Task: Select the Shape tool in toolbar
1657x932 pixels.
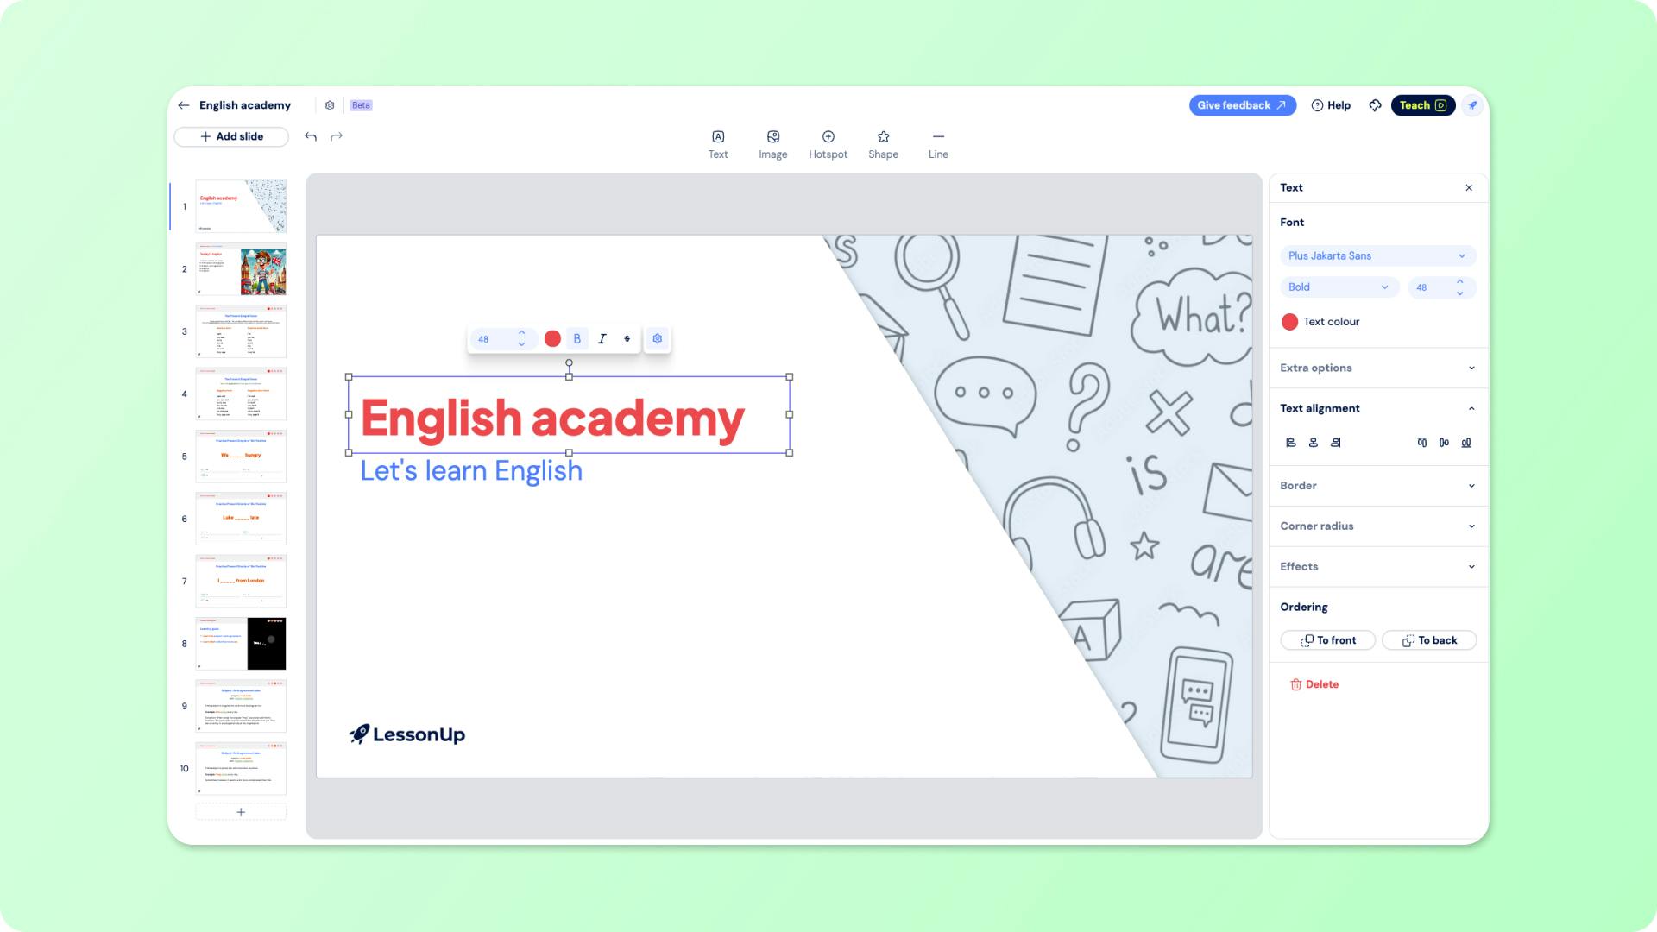Action: tap(883, 142)
